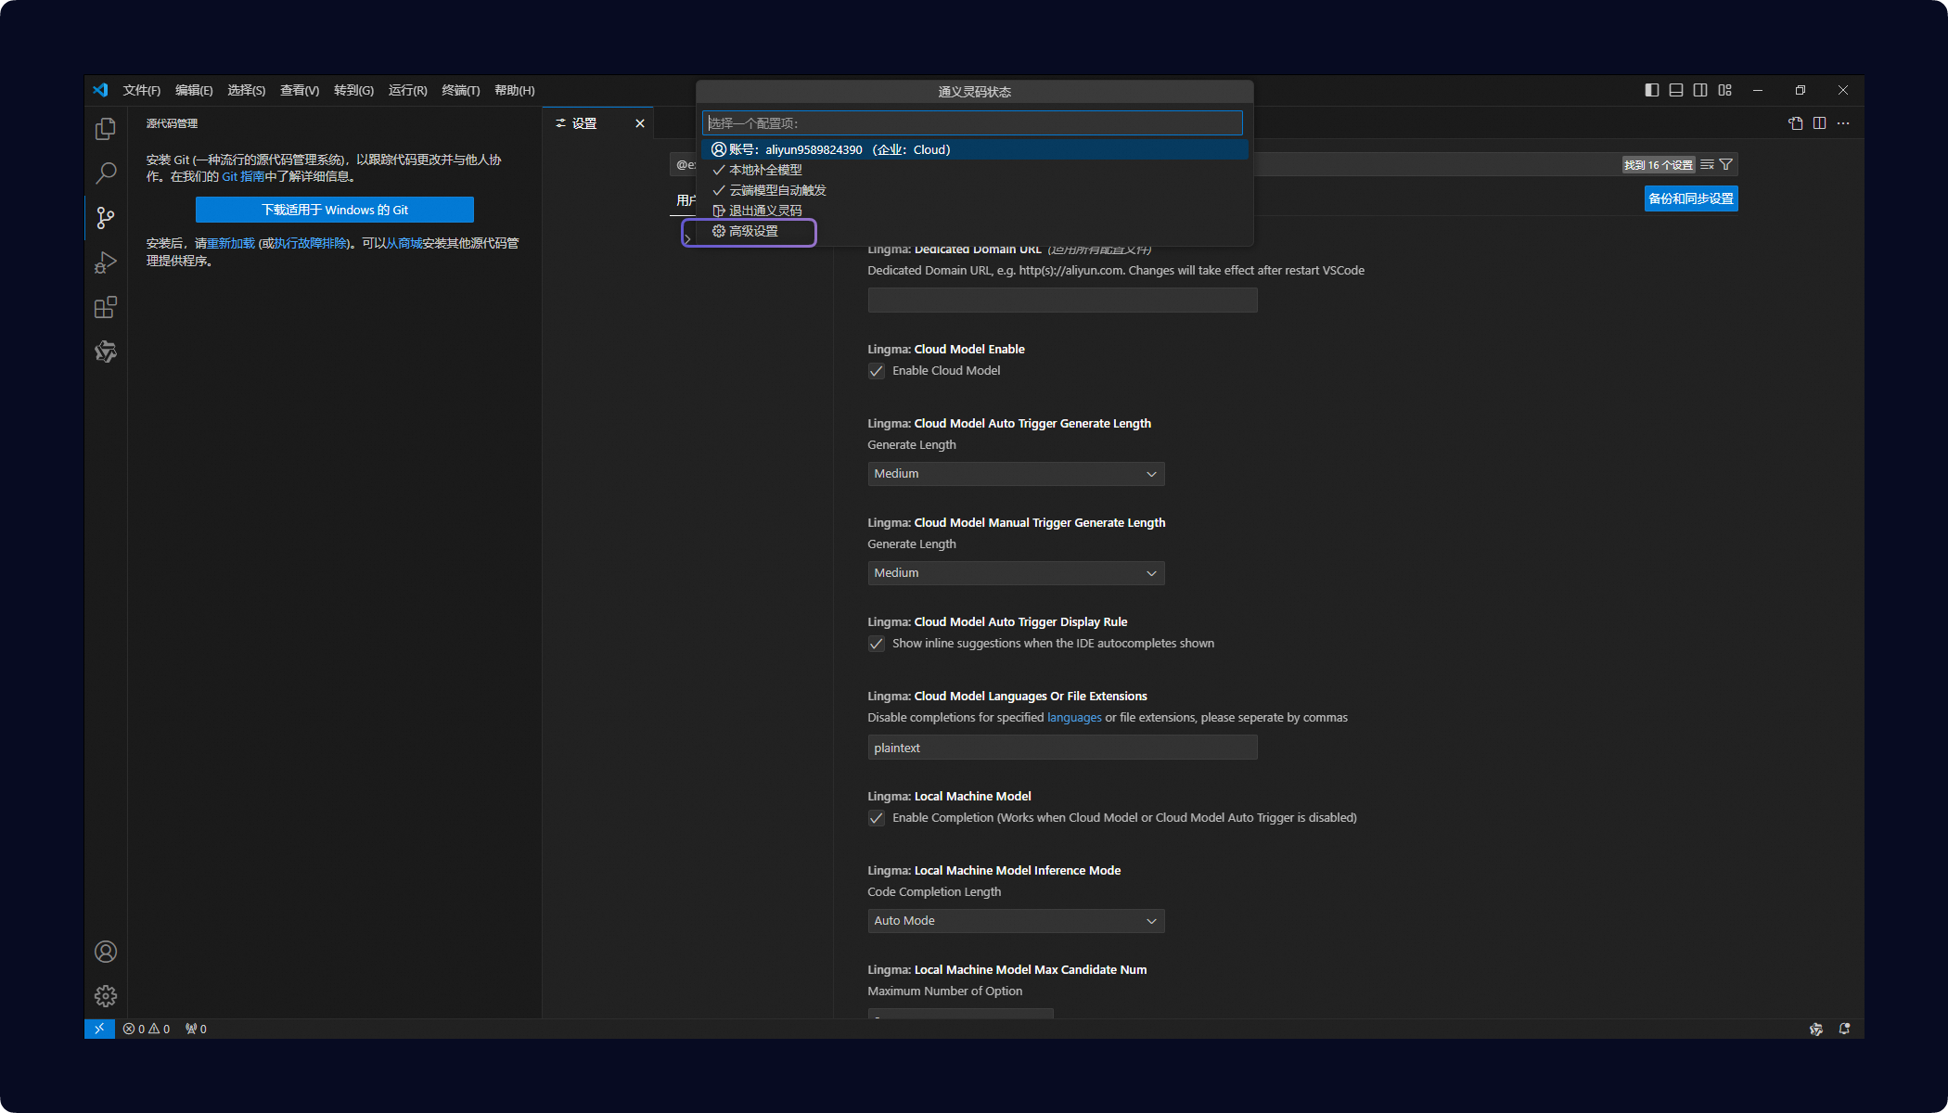This screenshot has height=1113, width=1948.
Task: Open the 执行故障排除 link
Action: click(x=310, y=243)
